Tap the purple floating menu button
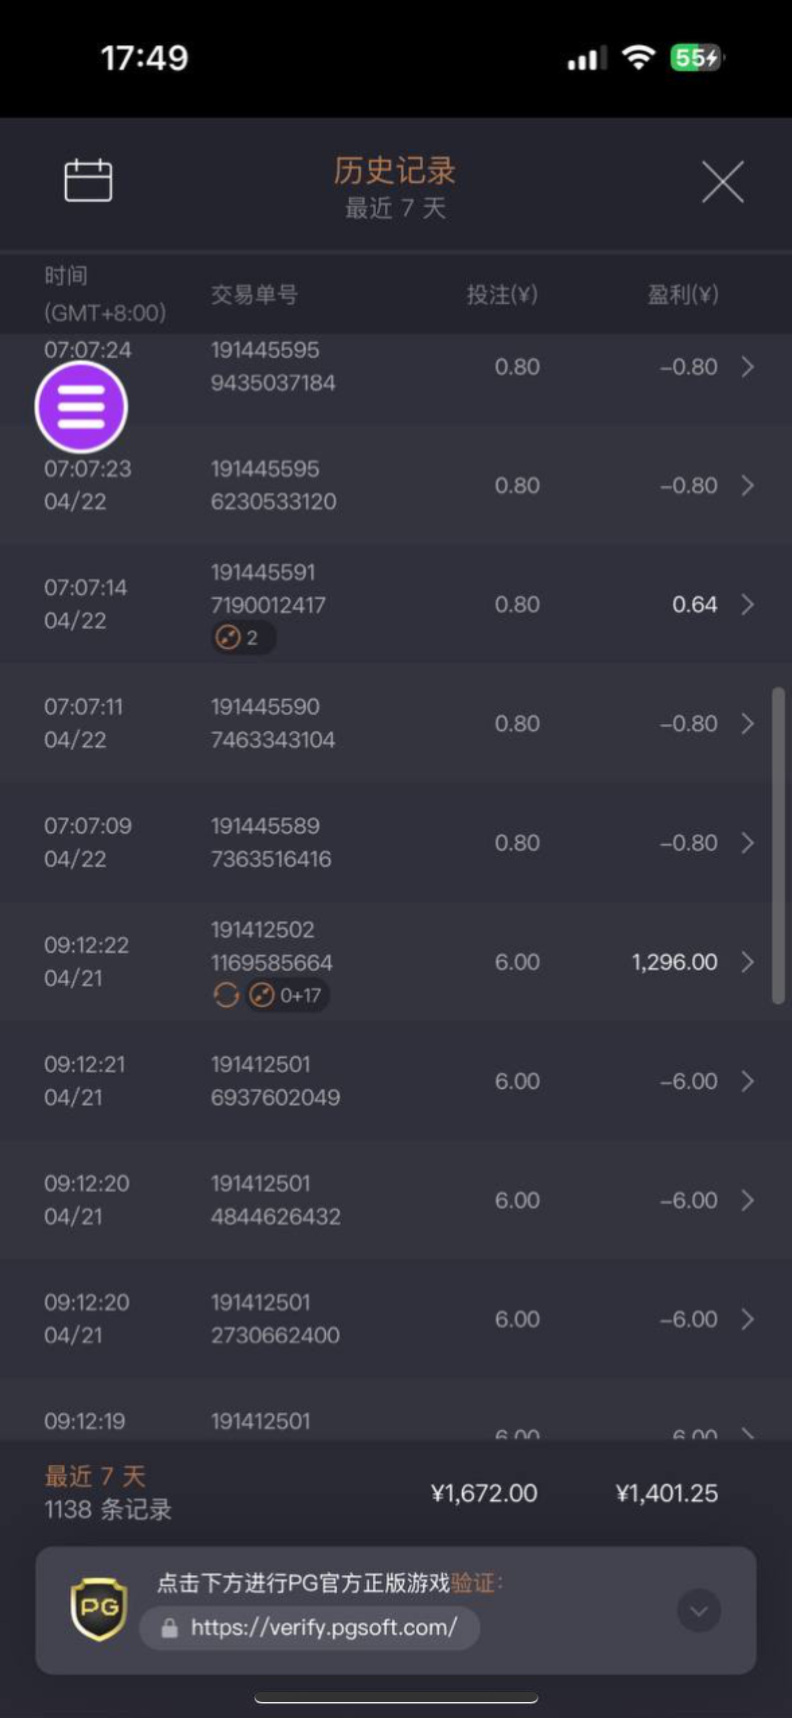Screen dimensions: 792x1718 pyautogui.click(x=81, y=407)
